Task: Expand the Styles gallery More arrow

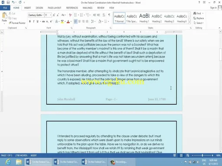Action: click(189, 22)
